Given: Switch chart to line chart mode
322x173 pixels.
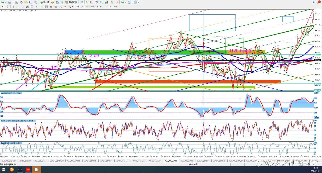Looking at the screenshot, I should (91, 2).
